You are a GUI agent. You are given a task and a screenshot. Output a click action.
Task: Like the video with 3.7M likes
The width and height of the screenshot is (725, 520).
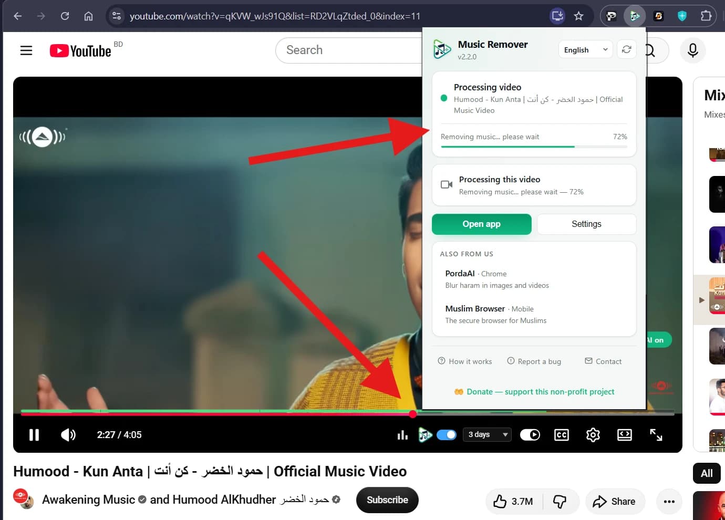point(513,502)
